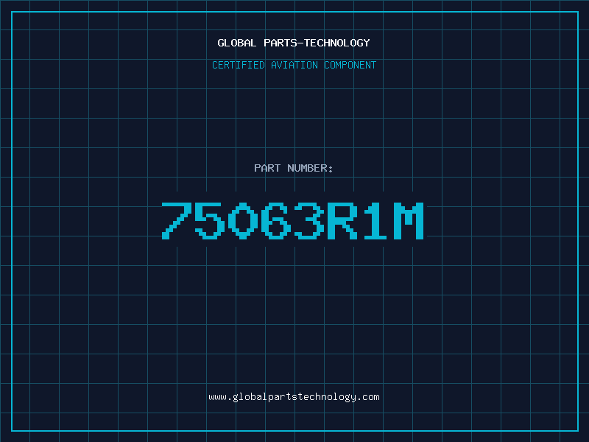
Task: Select the CERTIFIED AVIATION COMPONENT subtitle
Action: (x=294, y=65)
